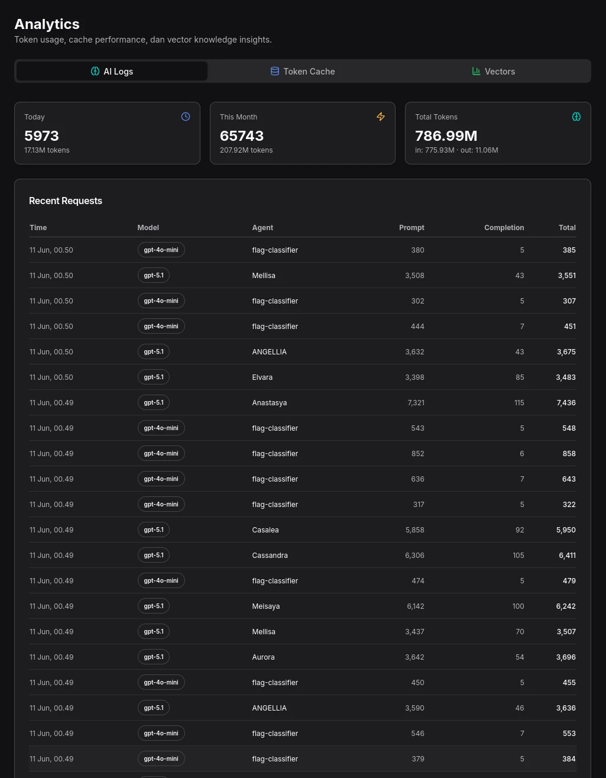The image size is (606, 778).
Task: Click the Completion column header
Action: (x=504, y=228)
